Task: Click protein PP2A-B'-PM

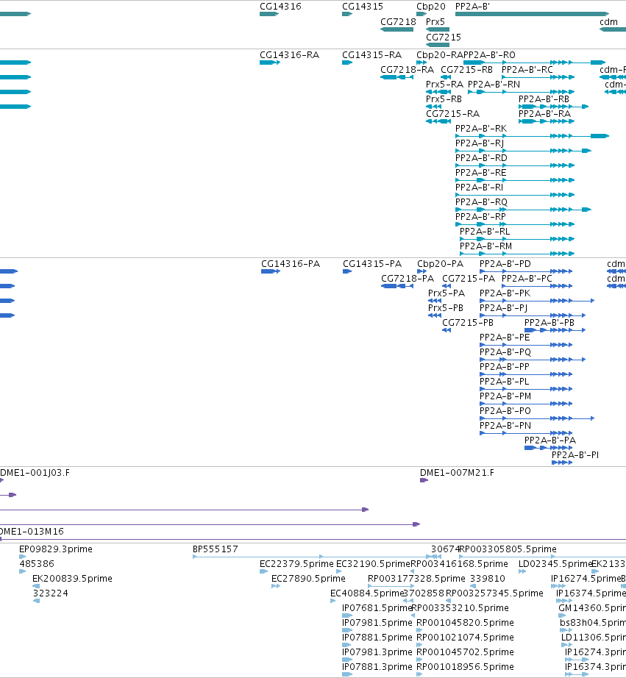Action: pyautogui.click(x=505, y=396)
